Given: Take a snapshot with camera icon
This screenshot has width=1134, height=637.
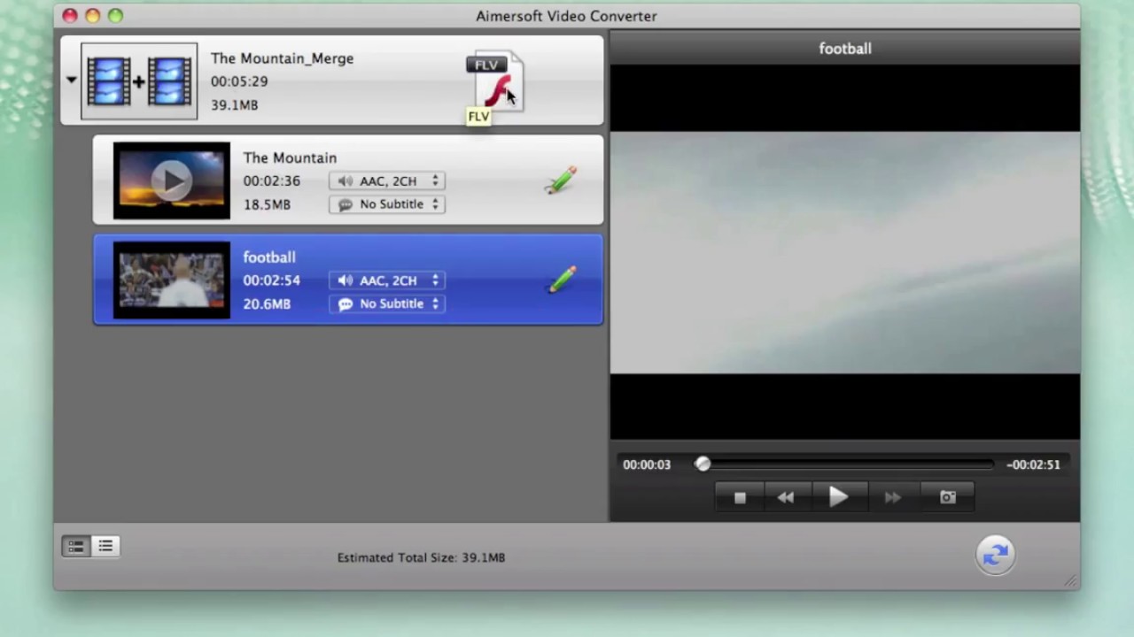Looking at the screenshot, I should (x=947, y=497).
